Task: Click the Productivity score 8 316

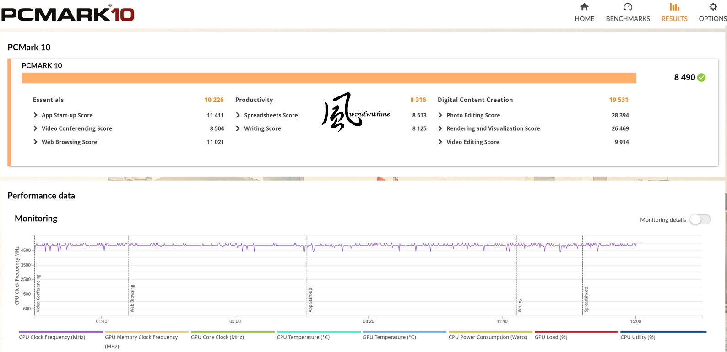Action: coord(418,100)
